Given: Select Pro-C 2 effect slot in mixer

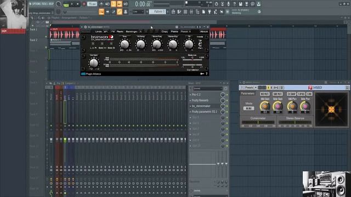Looking at the screenshot, I should click(x=205, y=95).
